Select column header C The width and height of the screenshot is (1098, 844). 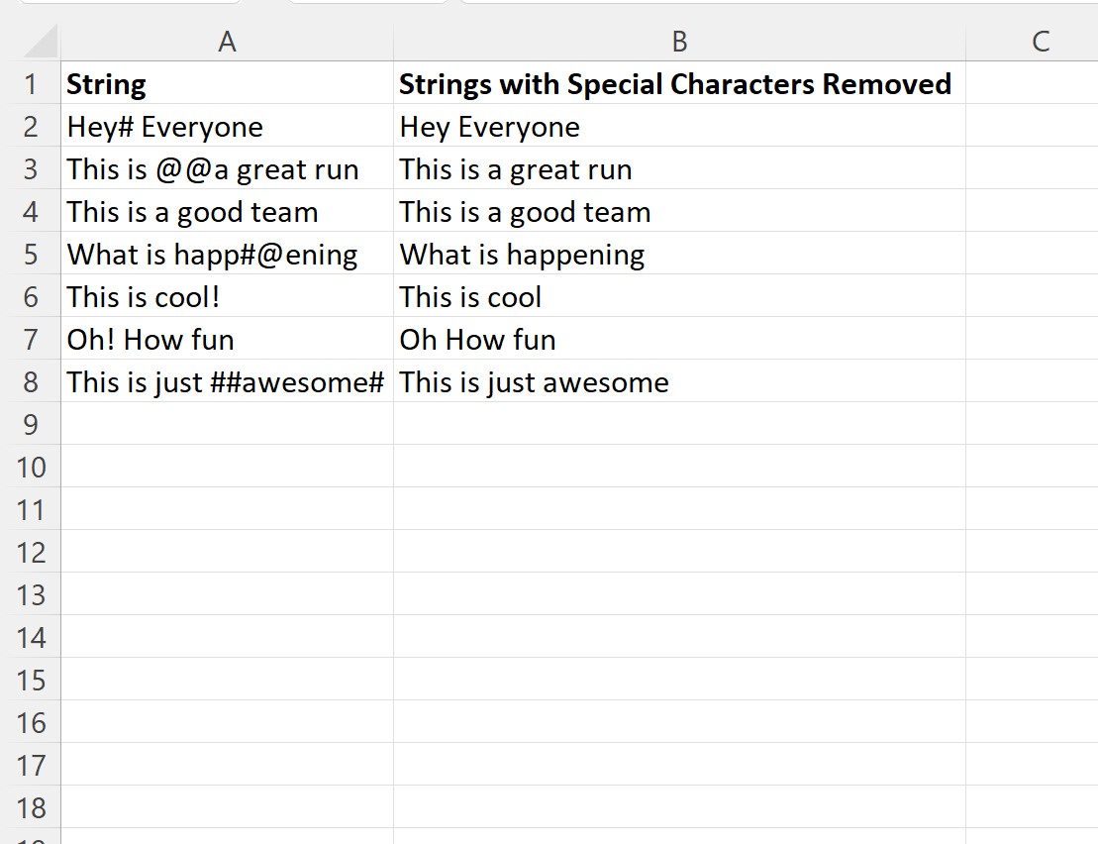tap(1039, 42)
